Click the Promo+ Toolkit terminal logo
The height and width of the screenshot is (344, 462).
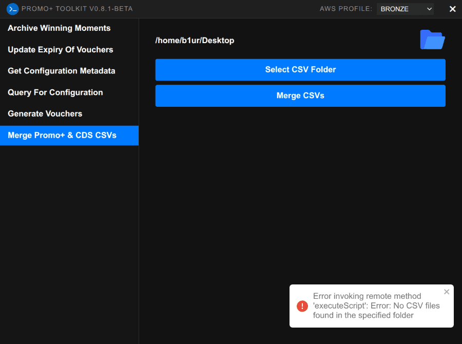(x=11, y=9)
